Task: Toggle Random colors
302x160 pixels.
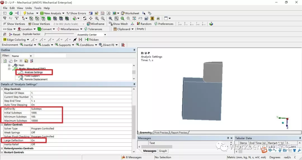Action: pos(144,24)
